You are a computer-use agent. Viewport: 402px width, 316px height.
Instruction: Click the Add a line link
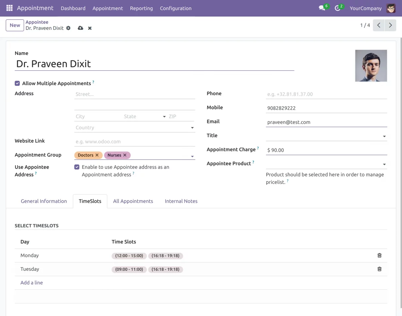(31, 283)
